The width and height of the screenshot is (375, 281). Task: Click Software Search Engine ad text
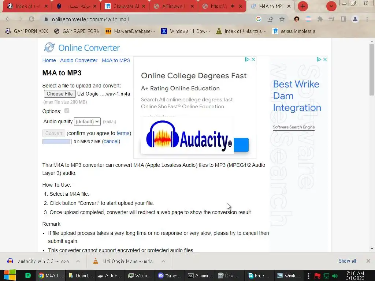294,127
